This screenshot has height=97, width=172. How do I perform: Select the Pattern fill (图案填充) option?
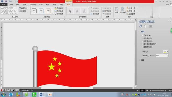click(x=146, y=47)
